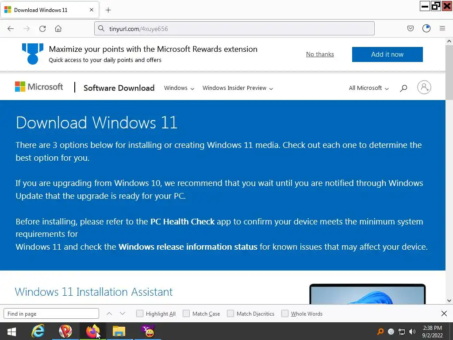
Task: Click the Microsoft logo
Action: pyautogui.click(x=39, y=87)
